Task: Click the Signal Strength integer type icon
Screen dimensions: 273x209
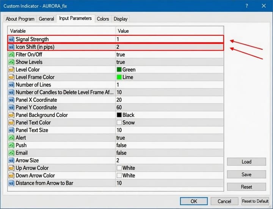Action: [11, 39]
